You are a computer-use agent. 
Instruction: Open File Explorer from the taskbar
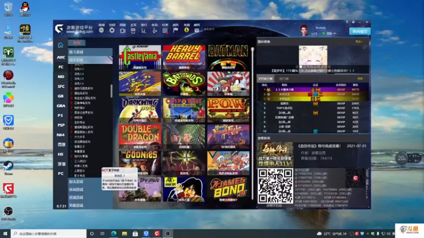pos(125,233)
